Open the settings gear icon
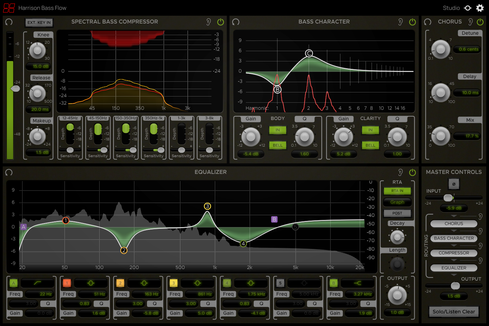This screenshot has height=326, width=489. coord(480,8)
